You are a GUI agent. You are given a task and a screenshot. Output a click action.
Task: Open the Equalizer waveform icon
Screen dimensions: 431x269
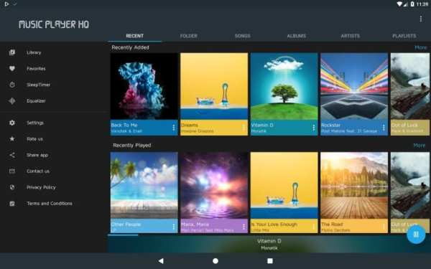coord(12,100)
